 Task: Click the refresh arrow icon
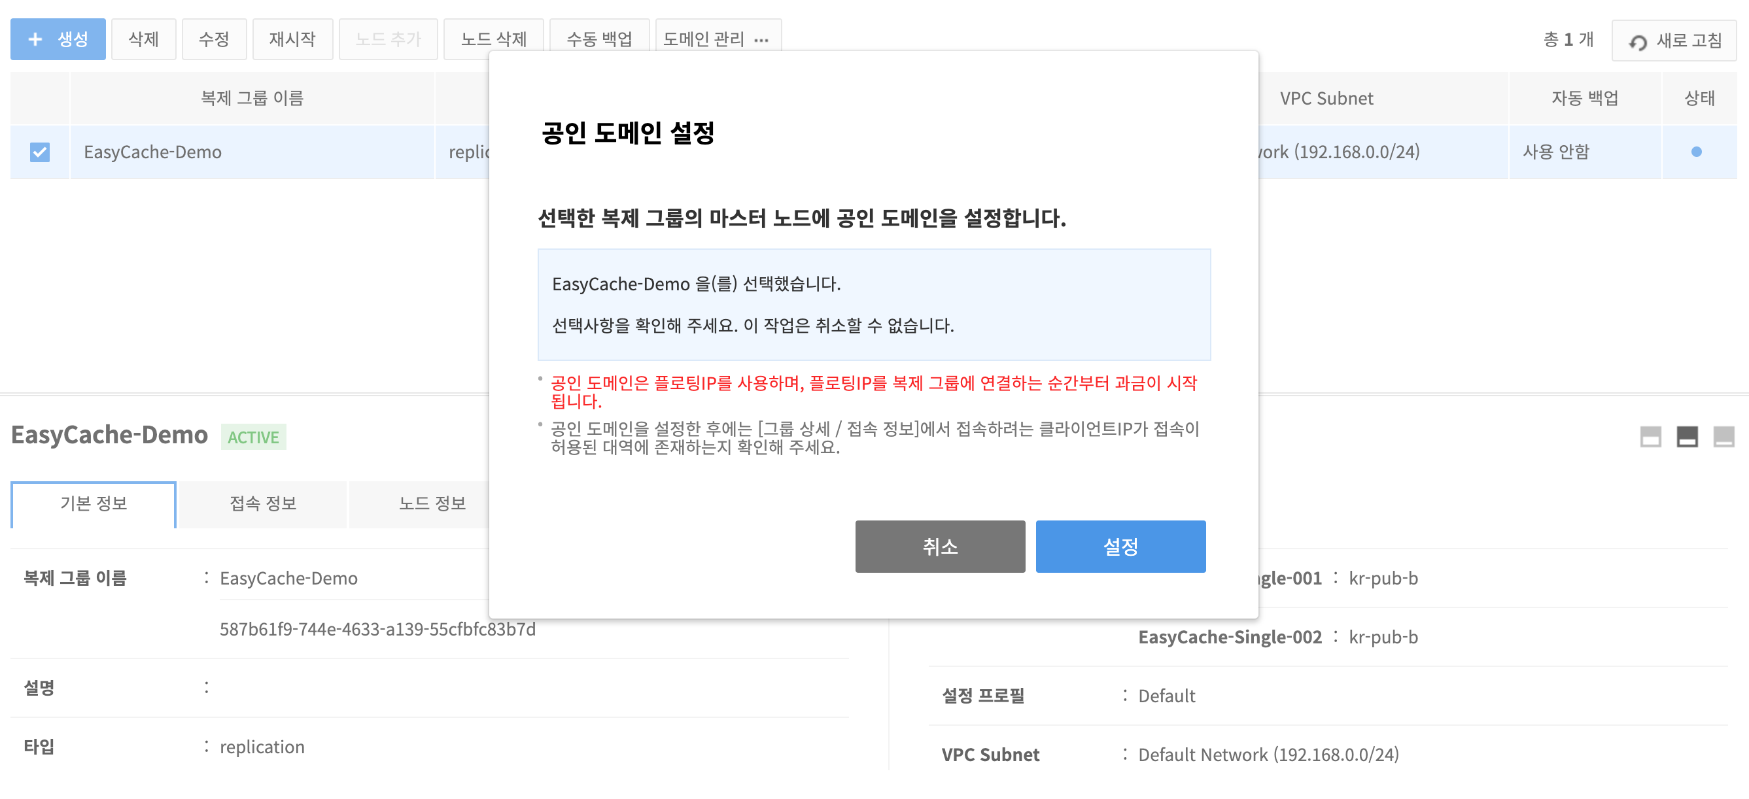point(1638,42)
